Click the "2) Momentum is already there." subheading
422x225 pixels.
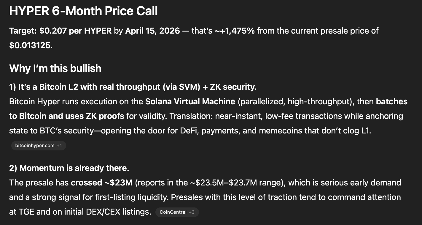click(69, 168)
